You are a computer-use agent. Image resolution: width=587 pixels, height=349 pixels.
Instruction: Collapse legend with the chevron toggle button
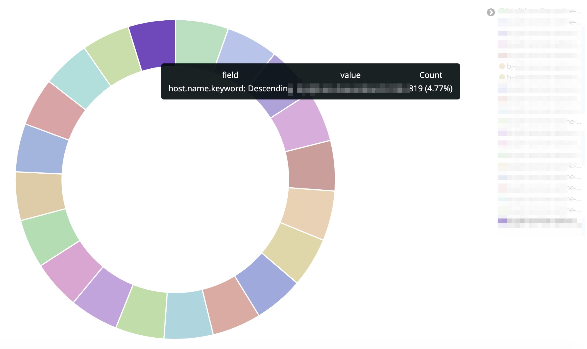coord(491,13)
